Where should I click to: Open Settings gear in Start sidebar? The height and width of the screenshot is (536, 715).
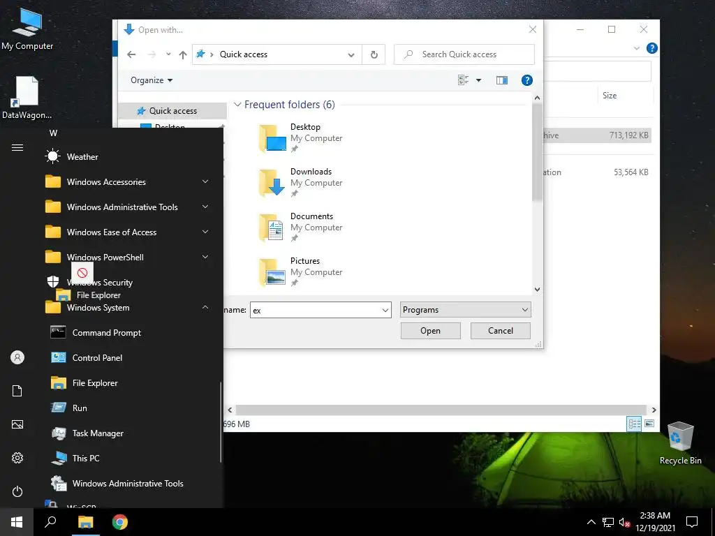click(17, 458)
